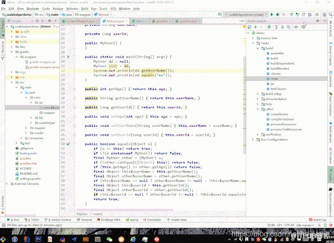The width and height of the screenshot is (334, 243).
Task: Click run gutter arrow beside main method
Action: (68, 57)
